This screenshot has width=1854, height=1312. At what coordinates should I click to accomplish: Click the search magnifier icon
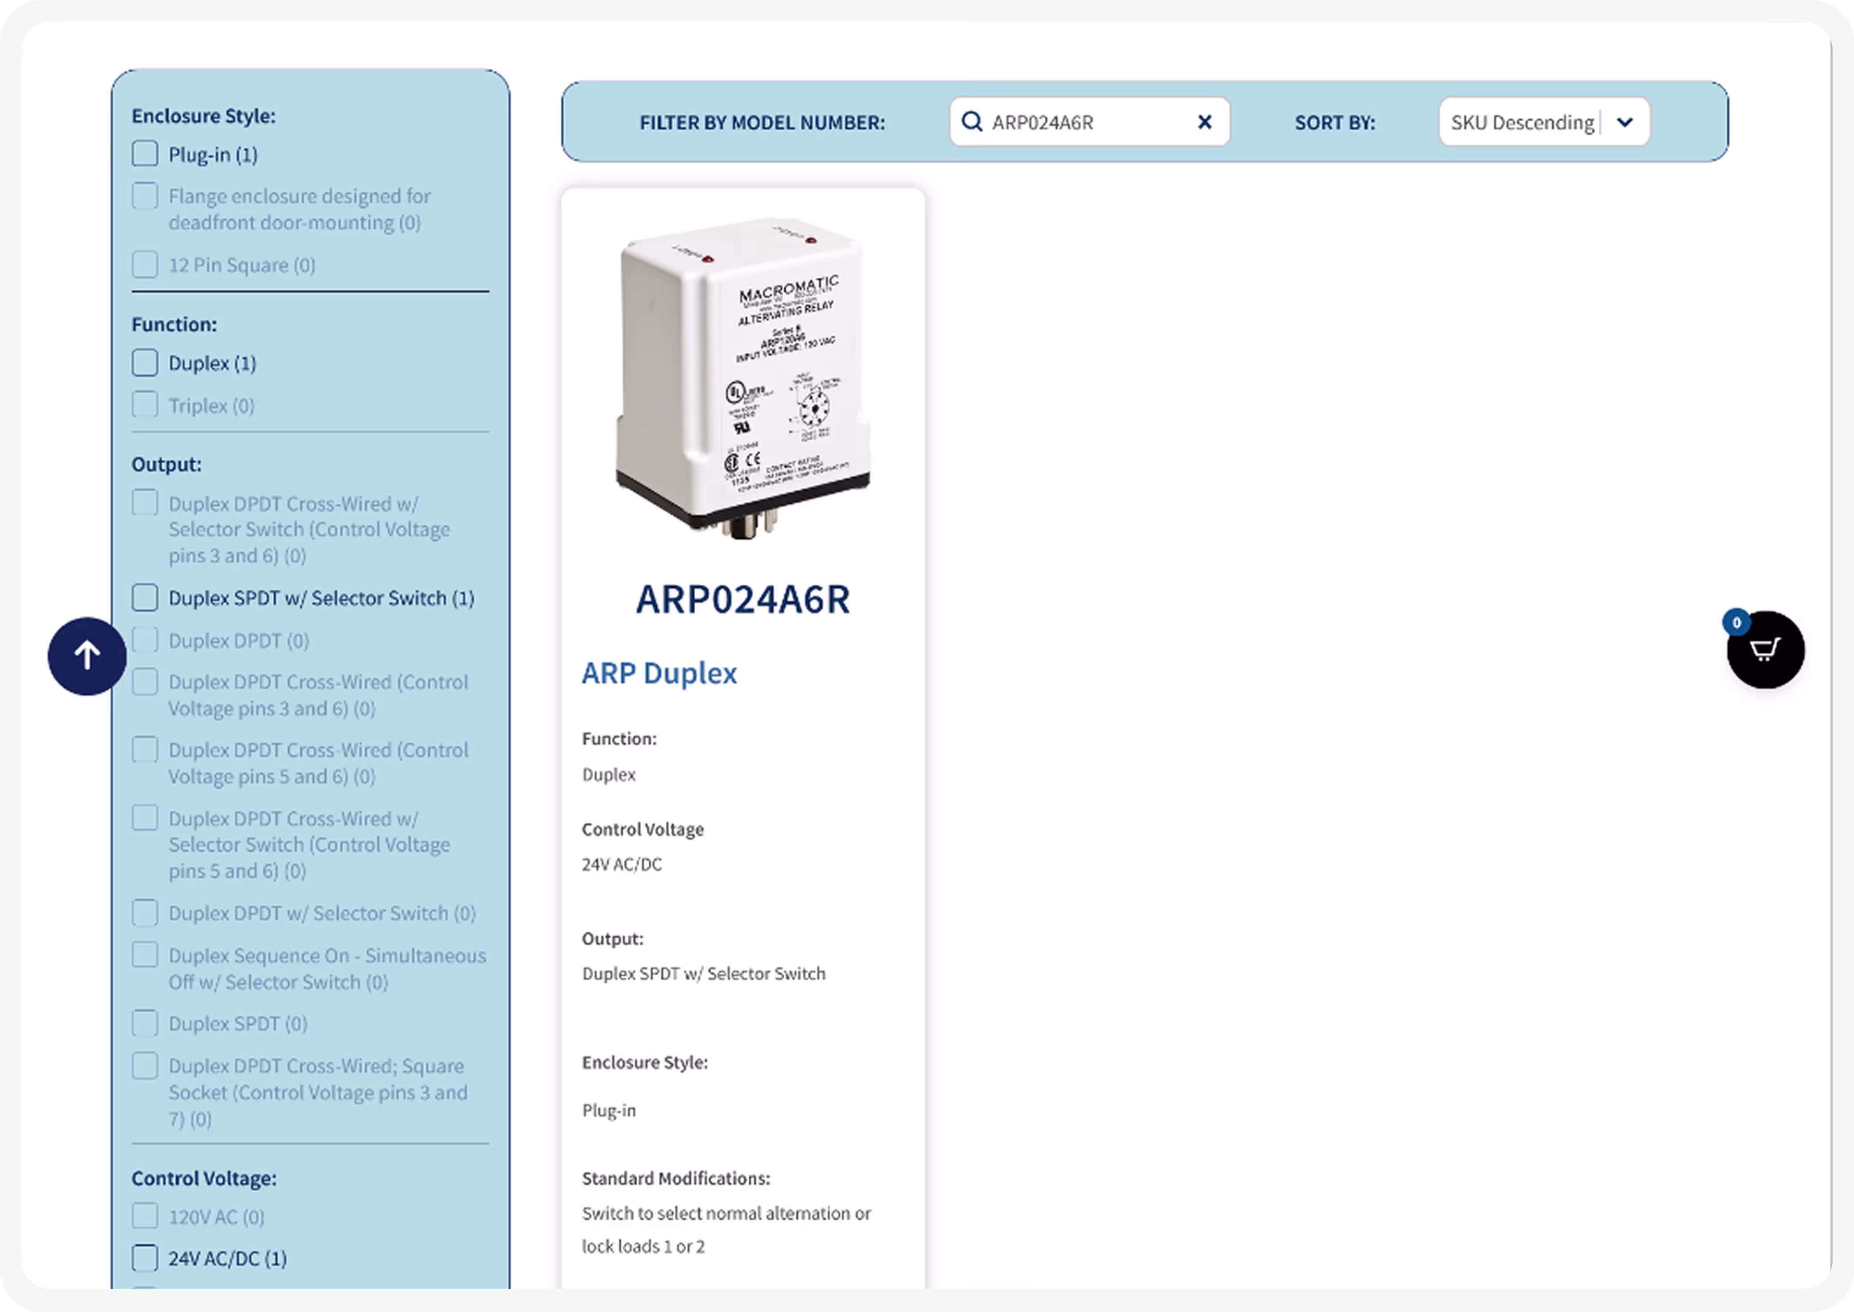[972, 122]
